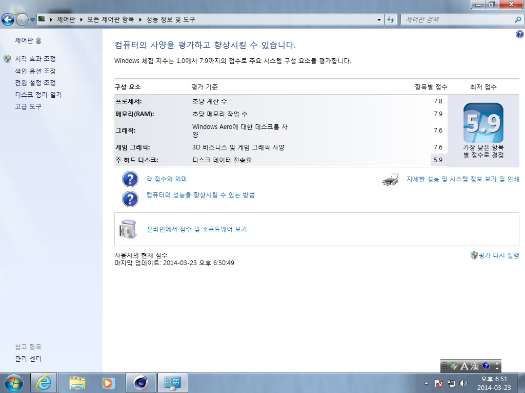Open 제어판 홈 link
525x393 pixels.
(28, 40)
